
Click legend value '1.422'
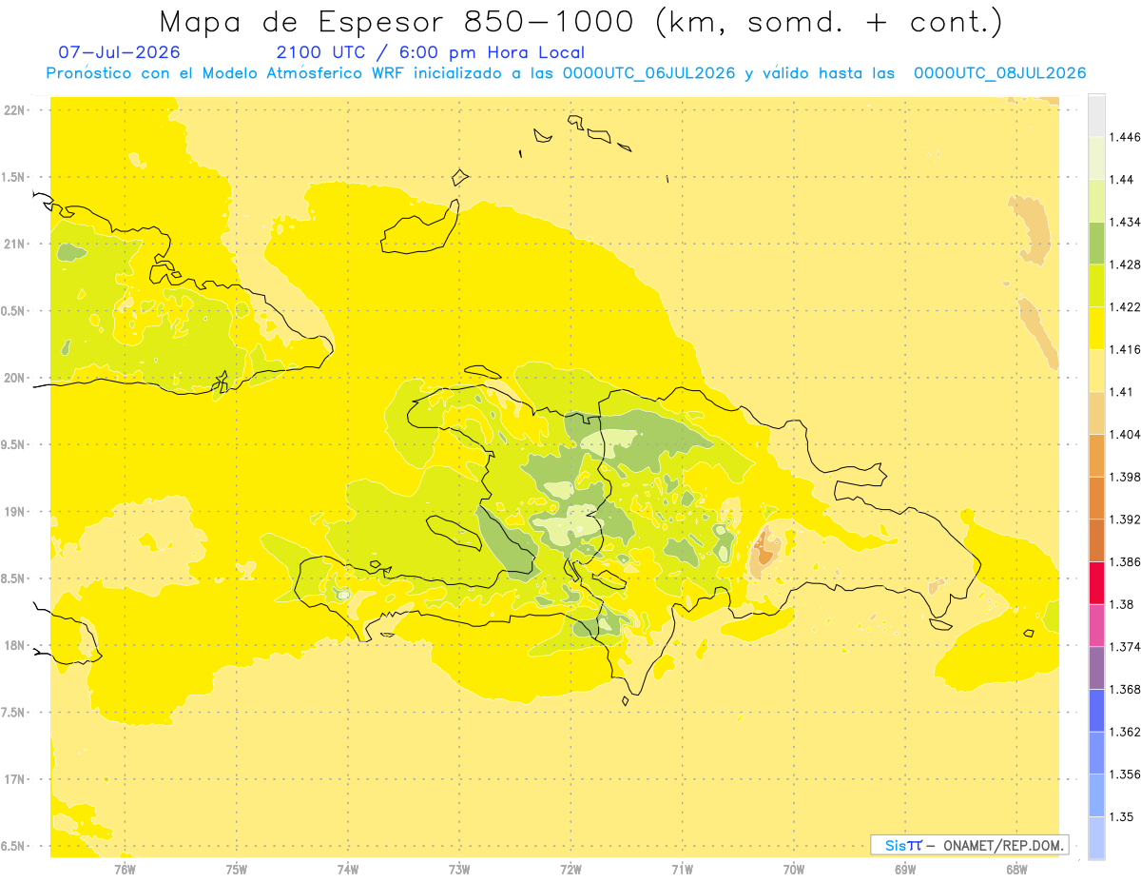pyautogui.click(x=1126, y=307)
